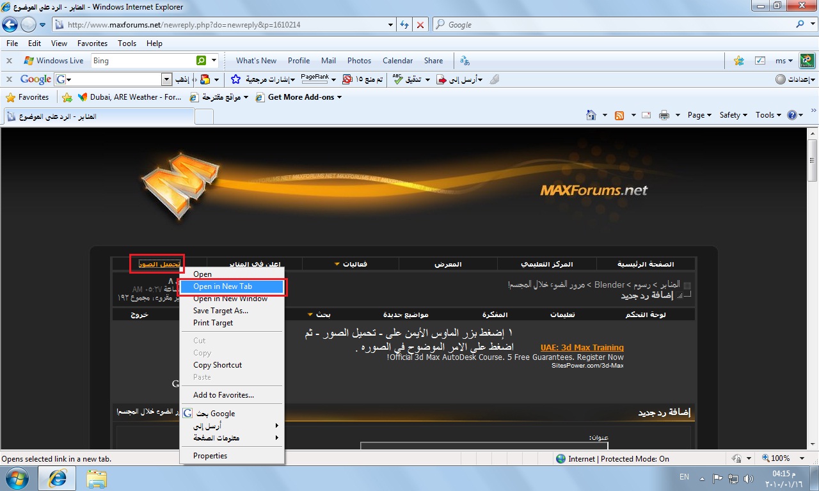The height and width of the screenshot is (491, 819).
Task: Select Open in New Tab from context menu
Action: (x=231, y=286)
